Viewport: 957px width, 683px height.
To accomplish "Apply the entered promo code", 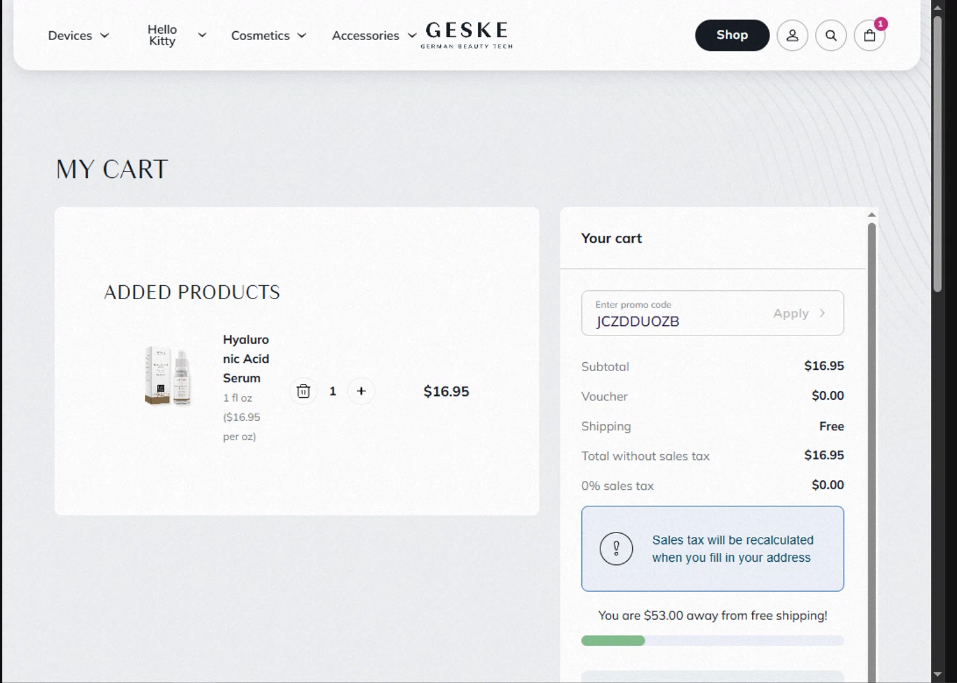I will 799,313.
